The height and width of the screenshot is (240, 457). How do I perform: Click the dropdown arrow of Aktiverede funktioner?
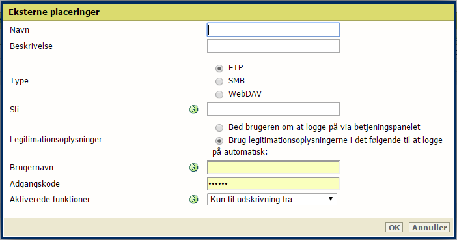tap(331, 199)
